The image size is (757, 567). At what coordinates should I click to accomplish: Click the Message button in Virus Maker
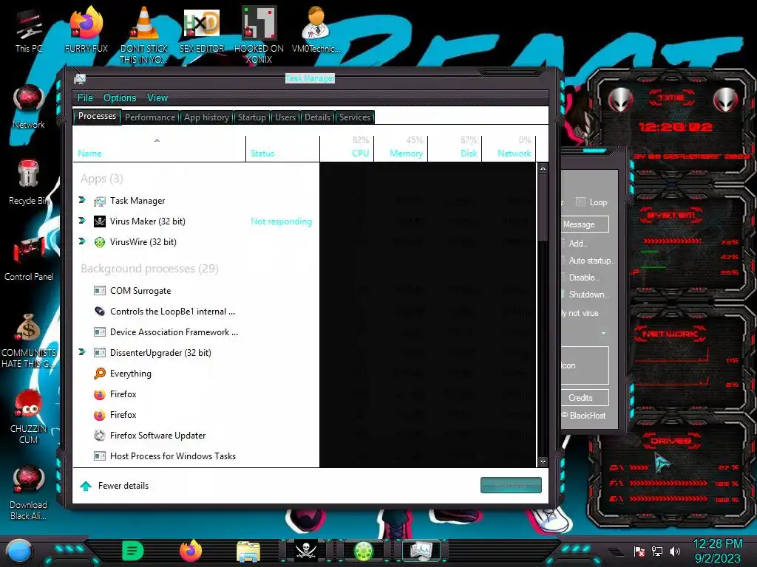[x=585, y=224]
